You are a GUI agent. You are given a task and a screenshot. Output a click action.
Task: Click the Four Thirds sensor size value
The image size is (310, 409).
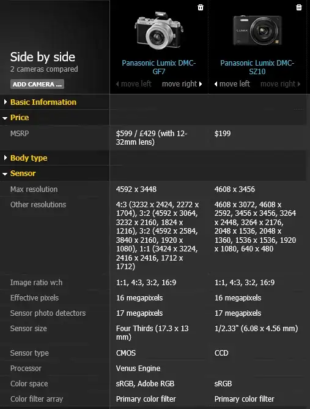152,332
